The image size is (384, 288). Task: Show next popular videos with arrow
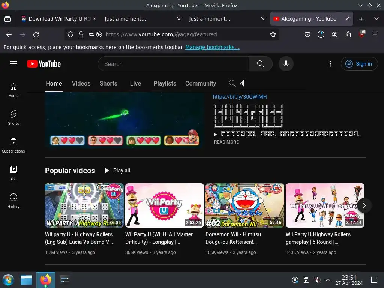tap(364, 205)
